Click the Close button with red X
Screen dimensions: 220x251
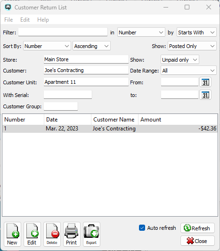coord(197,241)
